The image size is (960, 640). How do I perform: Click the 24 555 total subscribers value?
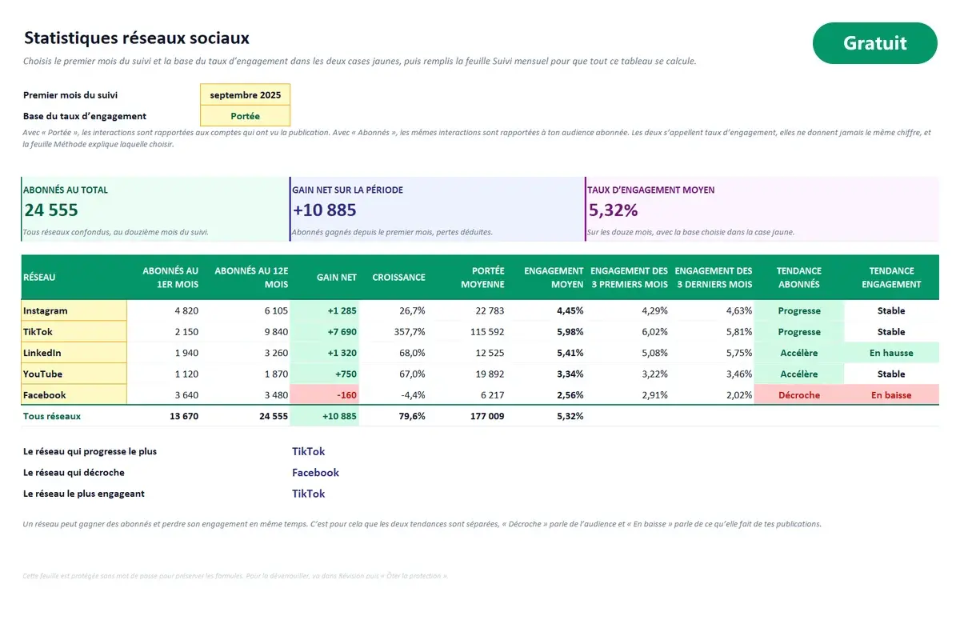[51, 210]
